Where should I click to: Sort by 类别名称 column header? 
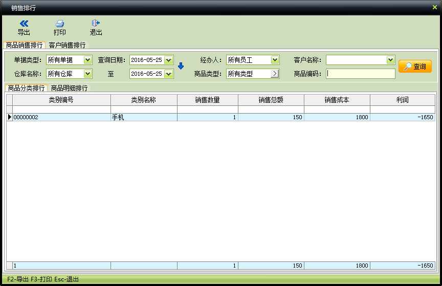(144, 100)
